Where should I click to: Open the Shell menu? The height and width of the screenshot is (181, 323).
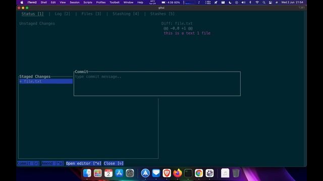point(44,3)
